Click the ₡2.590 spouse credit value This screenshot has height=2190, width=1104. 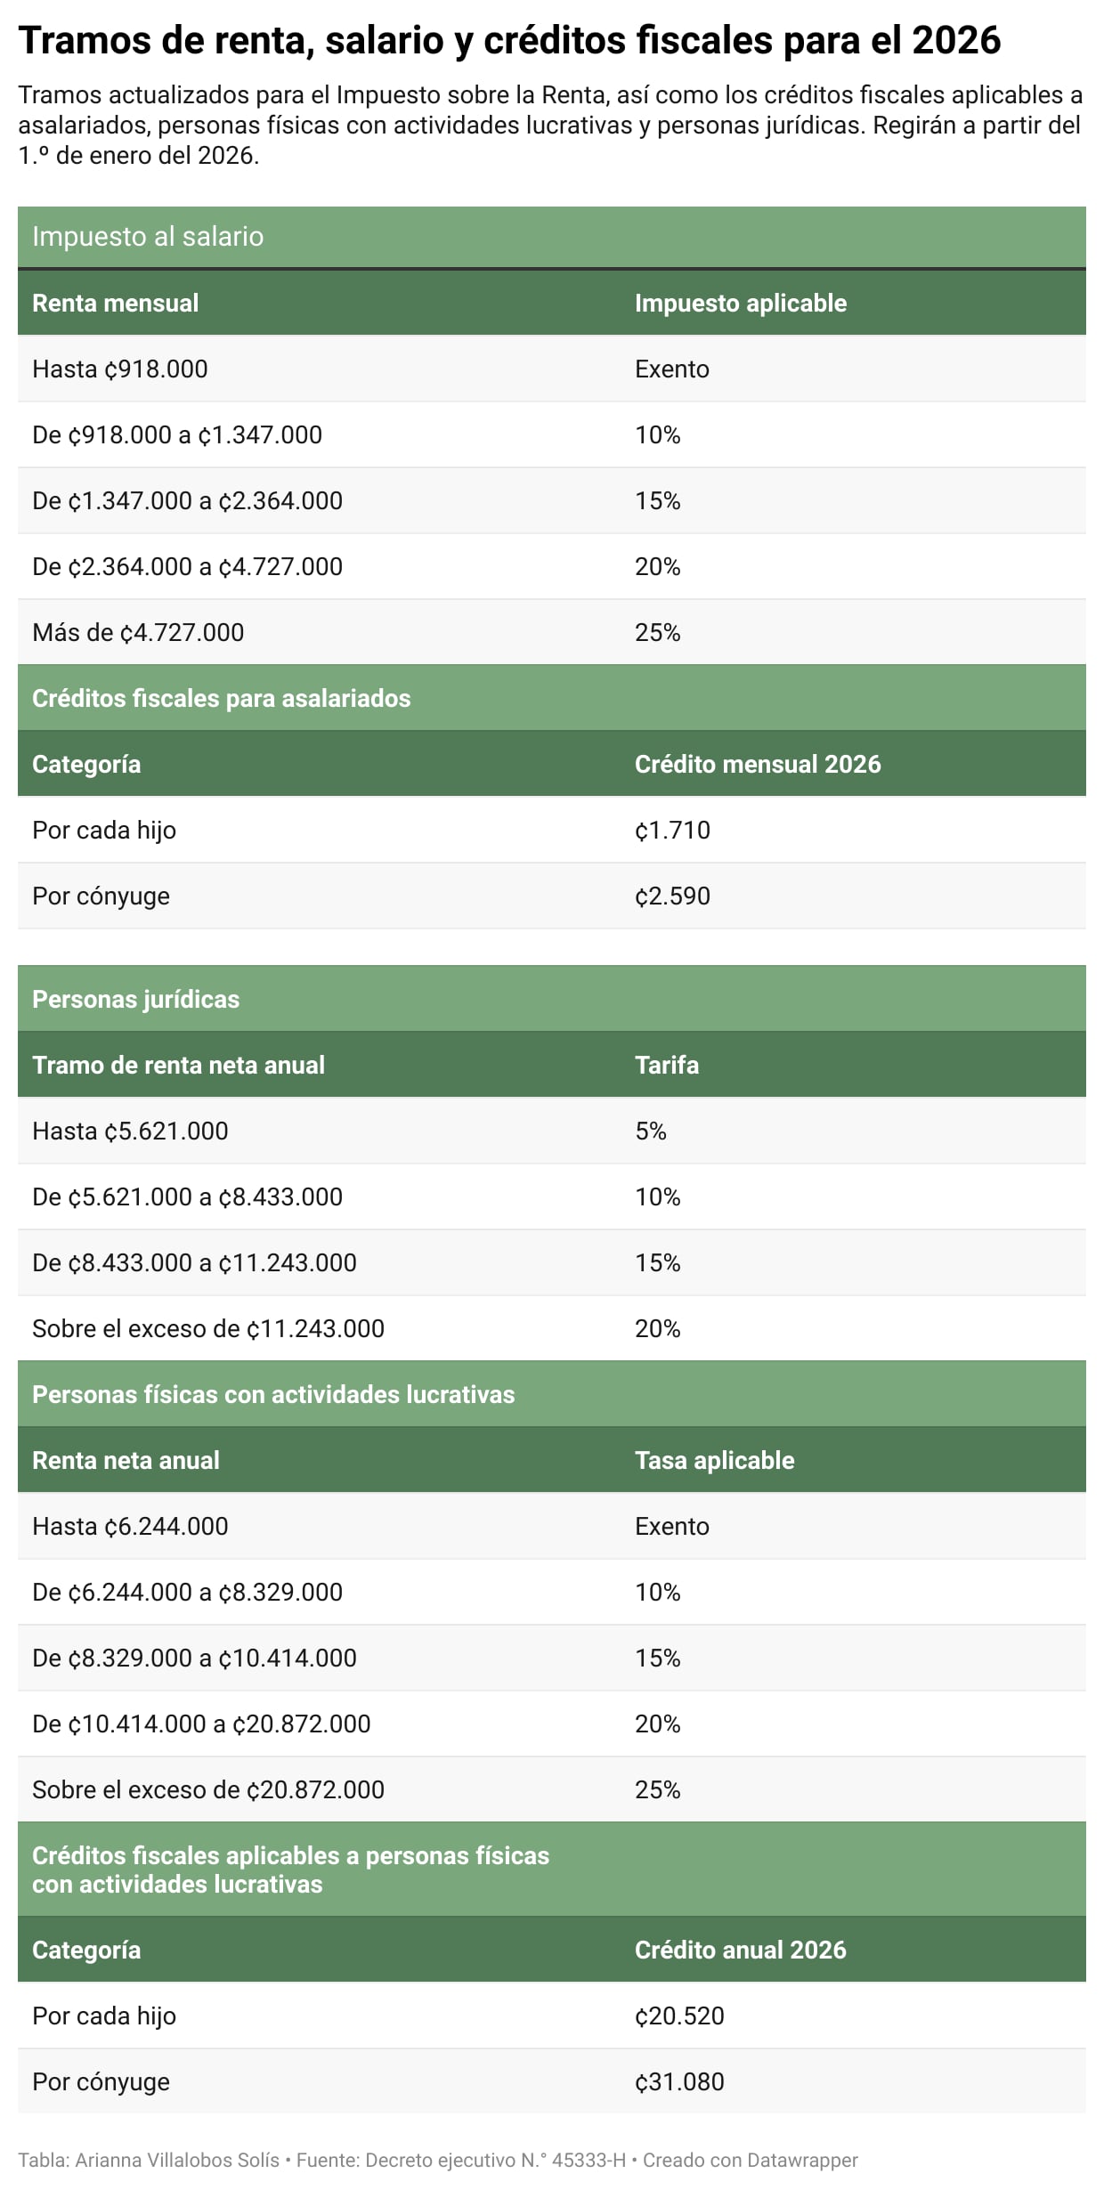tap(672, 896)
